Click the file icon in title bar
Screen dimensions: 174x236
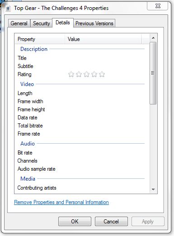(8, 9)
